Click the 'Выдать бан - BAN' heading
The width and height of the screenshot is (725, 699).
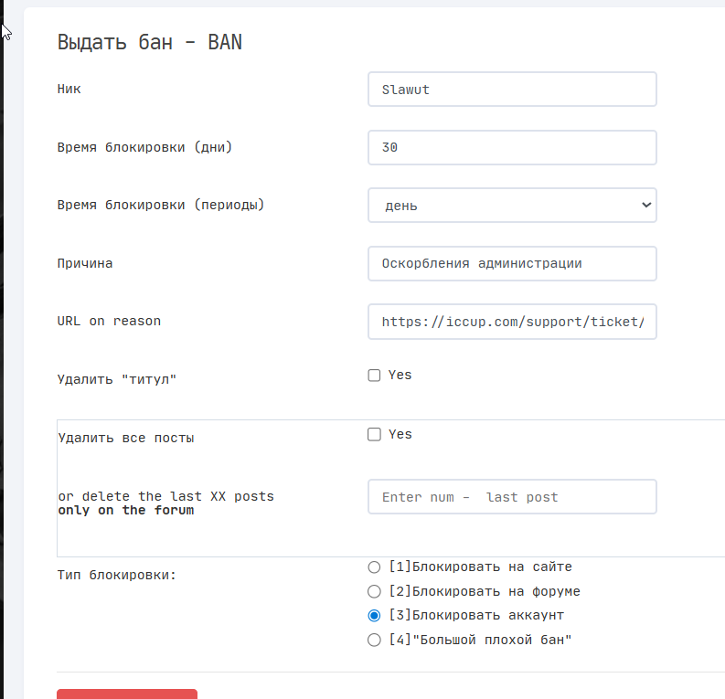150,42
